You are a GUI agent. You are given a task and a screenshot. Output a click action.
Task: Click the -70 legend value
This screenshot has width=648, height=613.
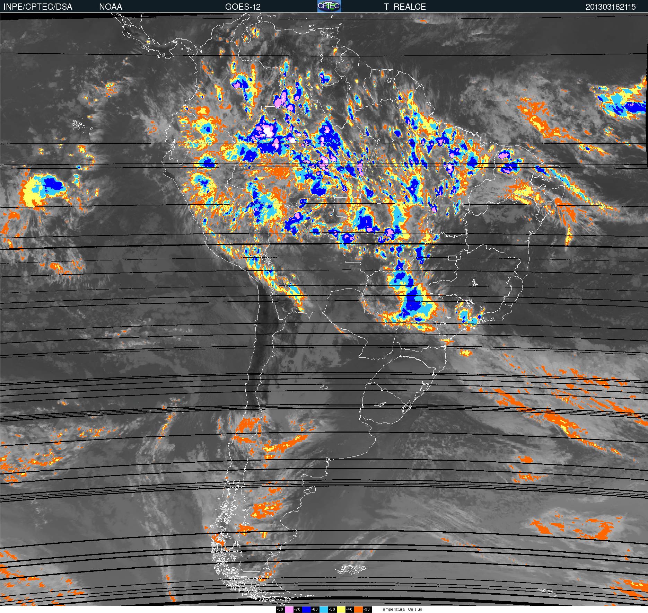(297, 610)
